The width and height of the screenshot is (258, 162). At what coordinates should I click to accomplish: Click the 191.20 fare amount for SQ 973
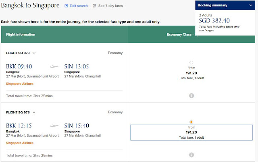click(191, 73)
